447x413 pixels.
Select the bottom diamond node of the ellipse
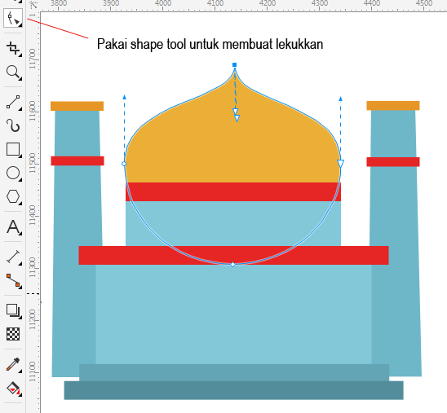[x=233, y=265]
